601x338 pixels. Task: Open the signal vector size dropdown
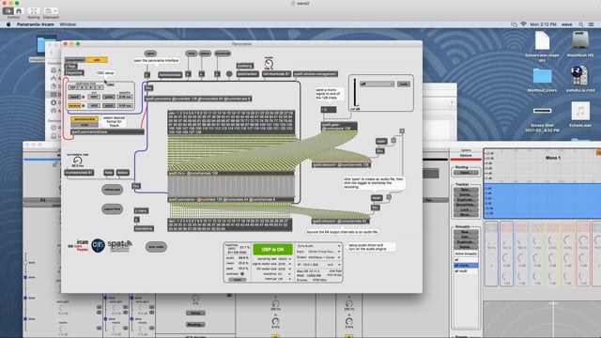[284, 264]
